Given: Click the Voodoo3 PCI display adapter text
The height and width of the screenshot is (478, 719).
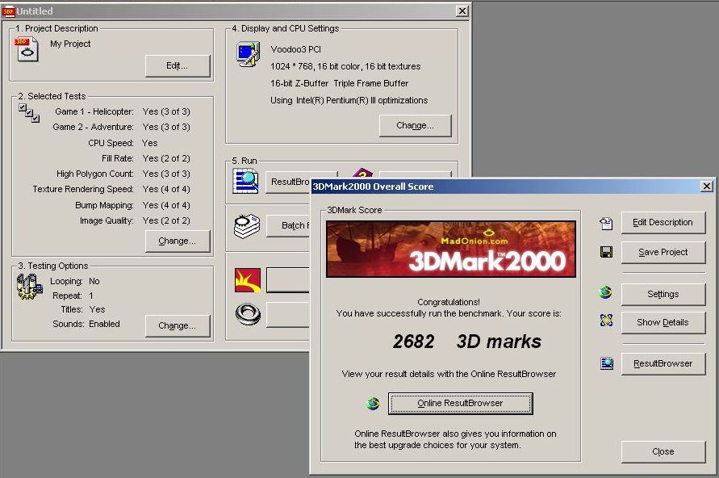Looking at the screenshot, I should (296, 49).
